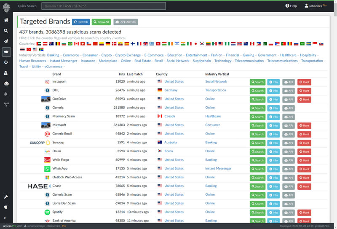Select the Healthcare vertical filter link
Viewport: 337px width, 229px height.
[288, 55]
